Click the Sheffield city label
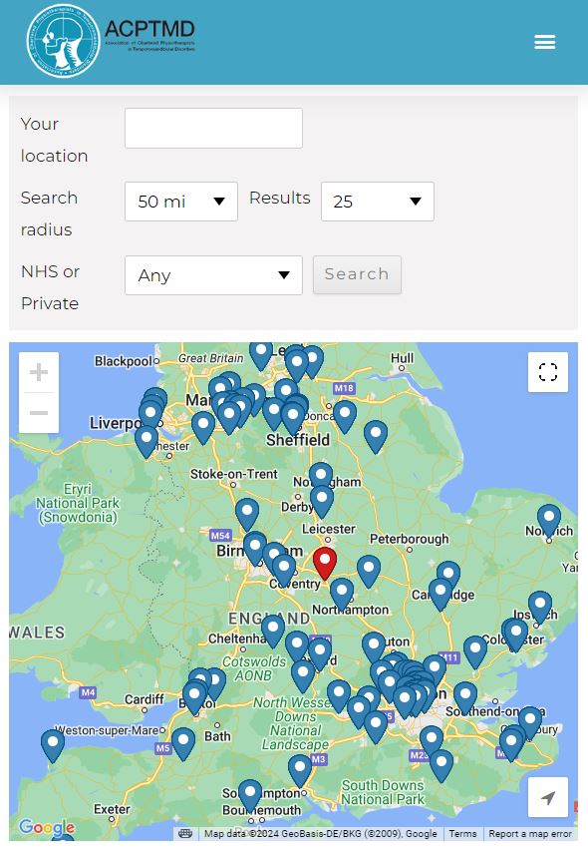 point(298,440)
